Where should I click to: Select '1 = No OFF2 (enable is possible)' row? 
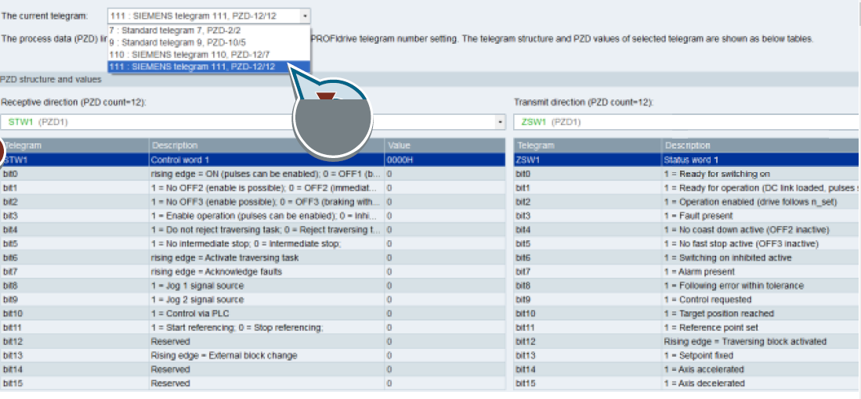tap(252, 188)
